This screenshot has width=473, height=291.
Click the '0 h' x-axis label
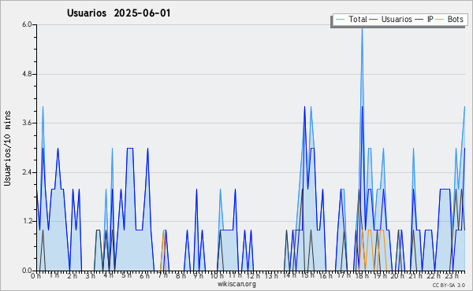pyautogui.click(x=36, y=276)
